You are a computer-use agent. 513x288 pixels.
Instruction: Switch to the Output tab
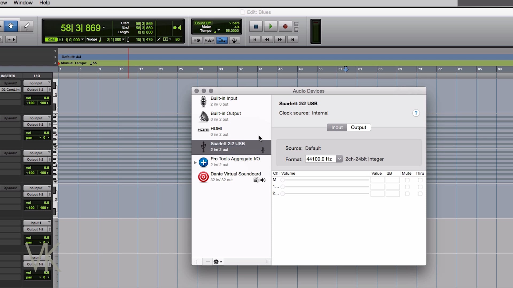pos(358,127)
